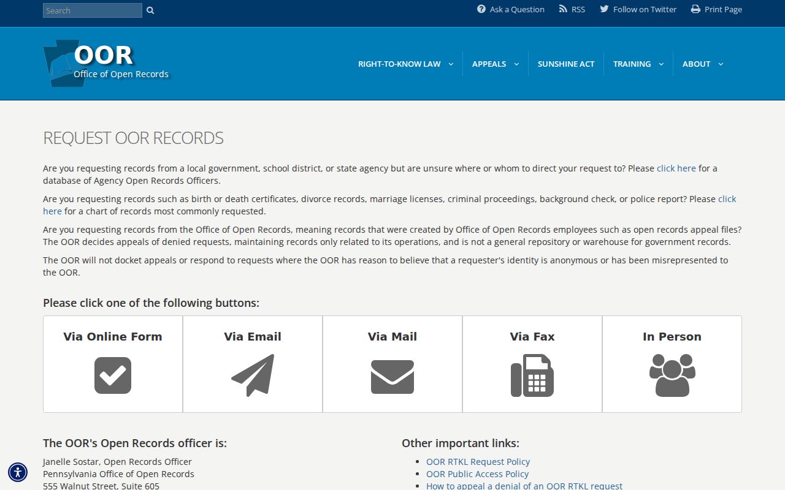
Task: Expand the Right-to-Know Law dropdown arrow
Action: 451,64
